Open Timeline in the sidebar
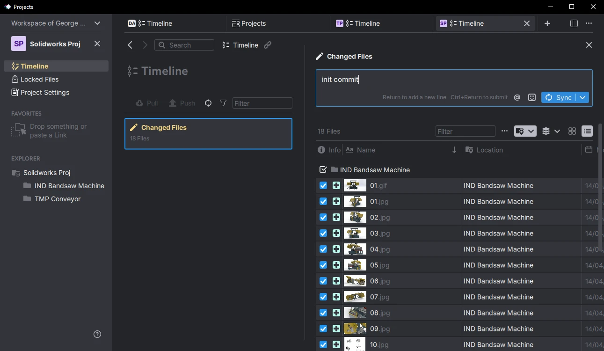 56,66
